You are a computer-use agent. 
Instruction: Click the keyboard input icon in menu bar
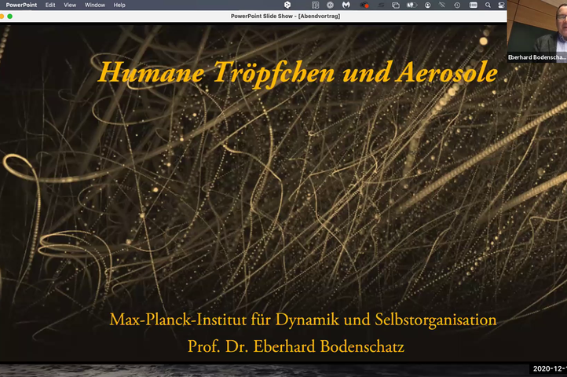point(473,5)
